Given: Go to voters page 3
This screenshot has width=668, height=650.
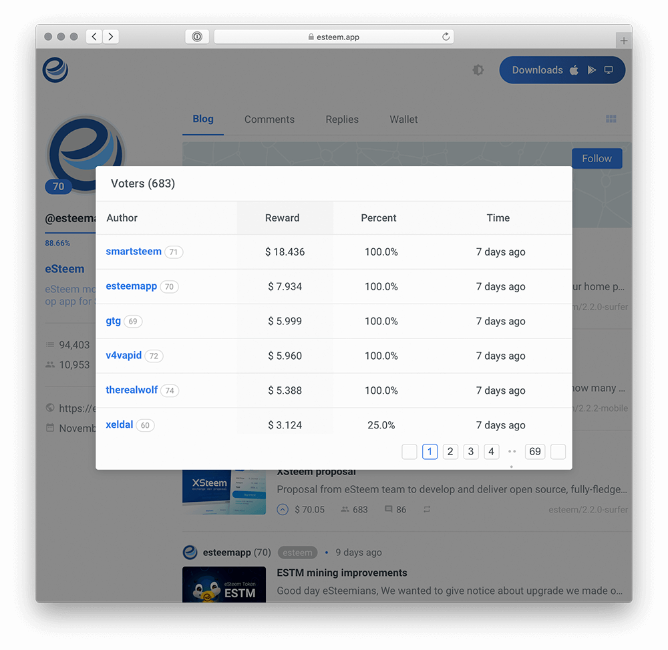Looking at the screenshot, I should pos(471,452).
